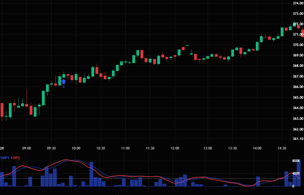Screen dimensions: 304x195
Task: Choose the 13:00 time axis label
Action: tap(208, 148)
